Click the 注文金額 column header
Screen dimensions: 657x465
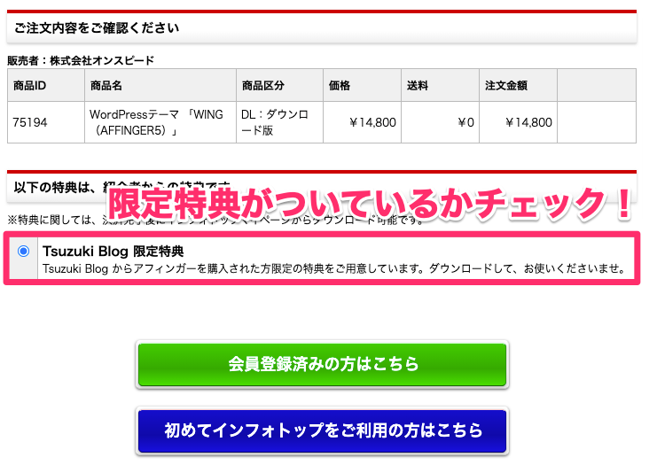[x=519, y=85]
